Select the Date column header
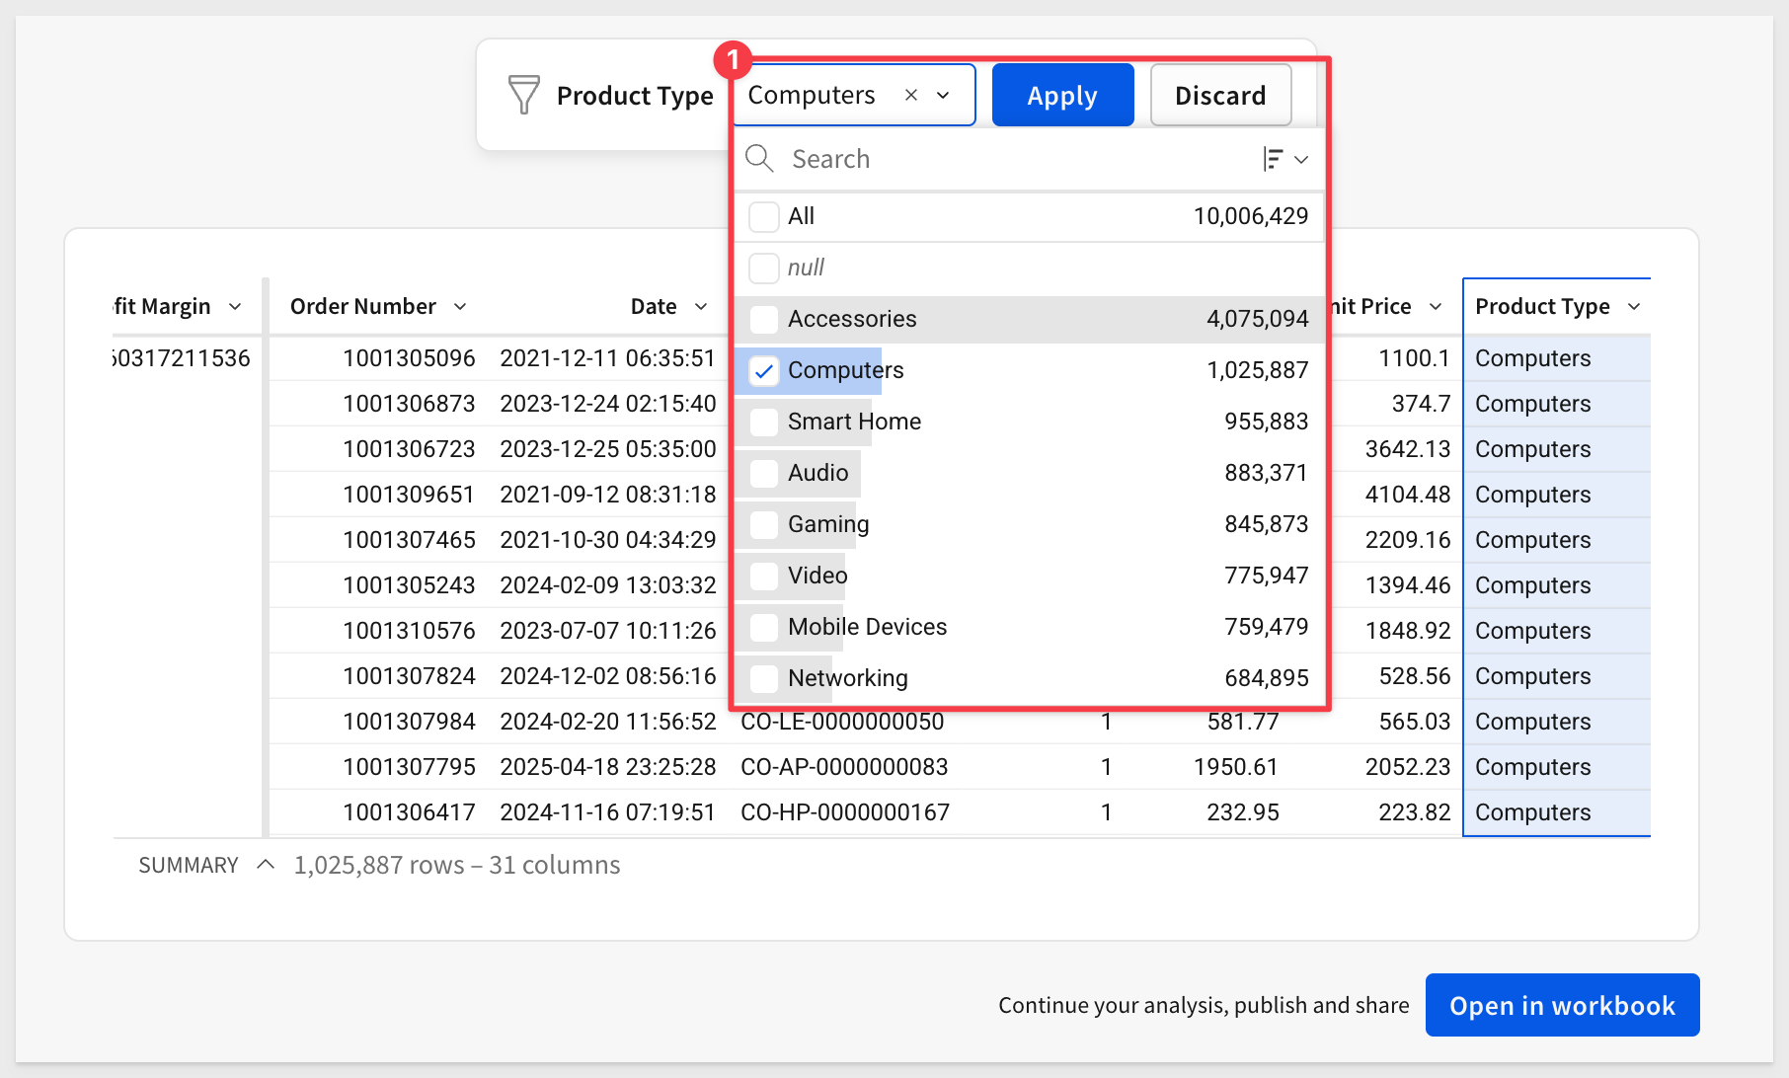The width and height of the screenshot is (1789, 1078). (654, 307)
